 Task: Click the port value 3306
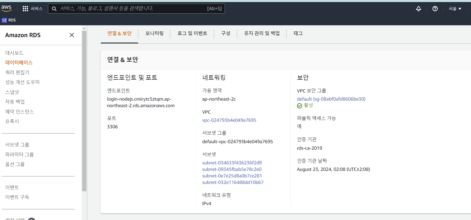112,127
